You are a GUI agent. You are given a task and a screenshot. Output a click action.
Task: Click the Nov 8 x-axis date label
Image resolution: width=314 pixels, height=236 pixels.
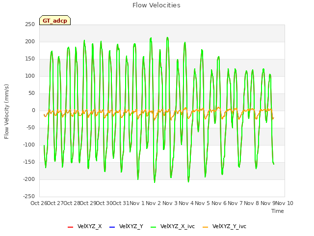click(252, 203)
